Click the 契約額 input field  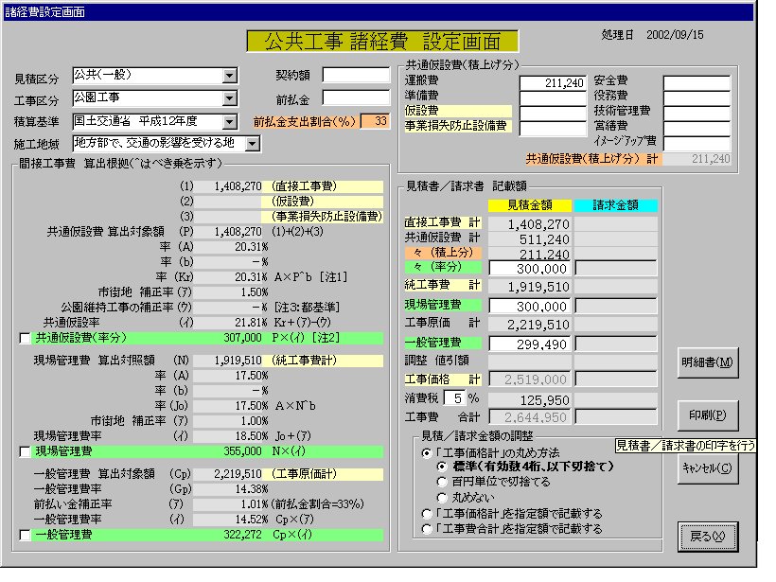(x=356, y=75)
